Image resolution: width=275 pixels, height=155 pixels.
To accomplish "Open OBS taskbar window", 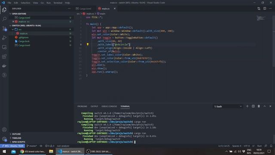I will 98,151.
